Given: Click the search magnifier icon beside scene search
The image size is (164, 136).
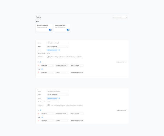Looking at the screenshot, I should pyautogui.click(x=127, y=17).
